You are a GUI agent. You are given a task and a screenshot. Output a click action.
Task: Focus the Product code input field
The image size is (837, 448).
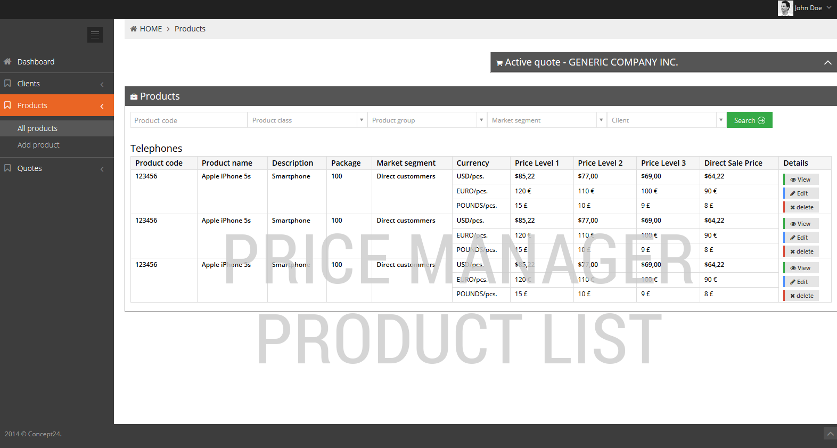(189, 120)
